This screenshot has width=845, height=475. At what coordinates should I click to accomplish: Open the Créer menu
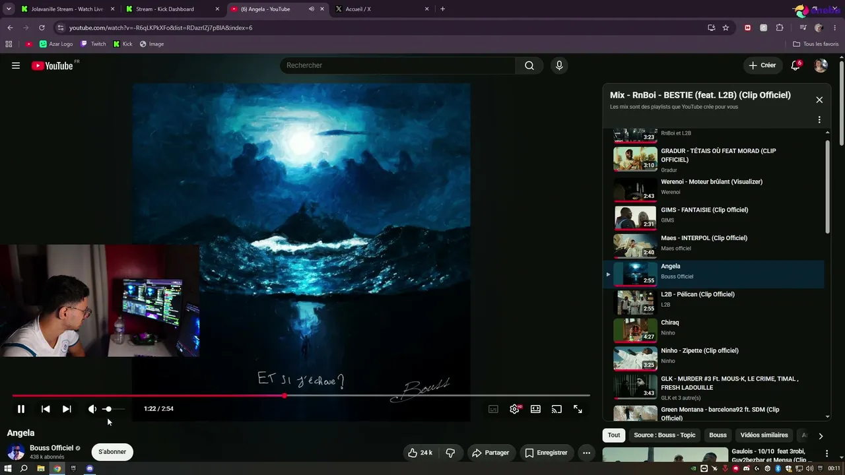coord(762,65)
